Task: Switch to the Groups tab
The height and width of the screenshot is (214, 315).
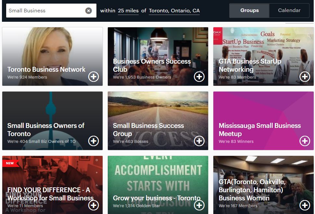Action: (249, 10)
